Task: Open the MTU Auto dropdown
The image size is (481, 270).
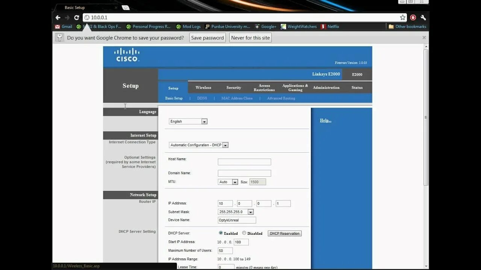Action: point(228,182)
